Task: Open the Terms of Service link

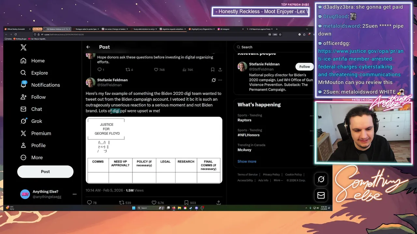Action: click(248, 175)
